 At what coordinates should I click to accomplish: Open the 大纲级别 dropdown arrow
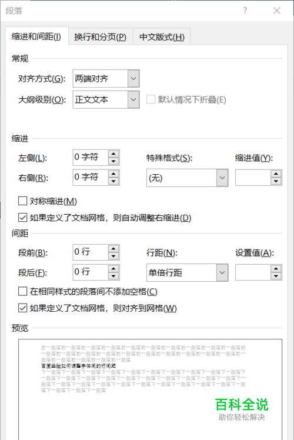tap(133, 99)
